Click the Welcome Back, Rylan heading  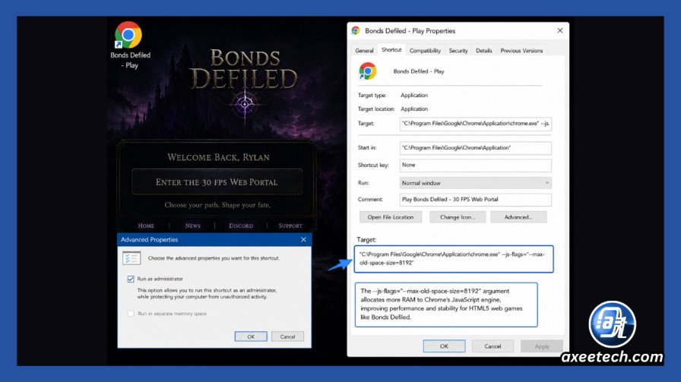(x=218, y=157)
